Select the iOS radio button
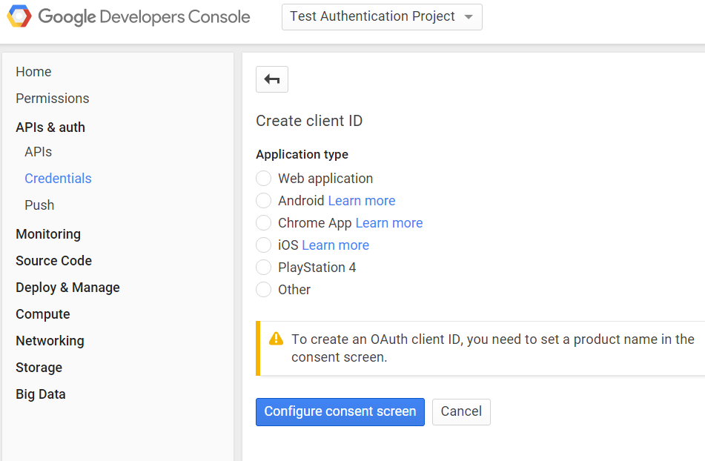705x461 pixels. coord(264,245)
